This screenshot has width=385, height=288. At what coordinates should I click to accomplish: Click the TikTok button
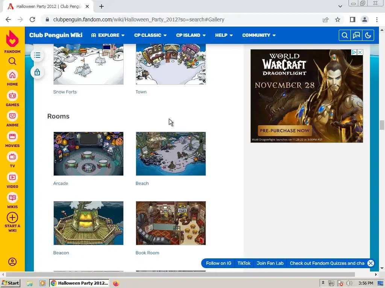tap(244, 263)
